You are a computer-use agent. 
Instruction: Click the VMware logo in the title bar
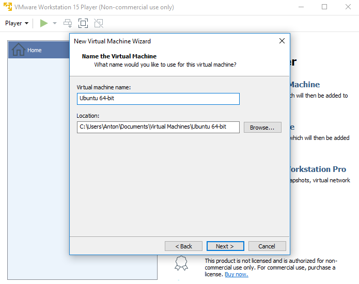coord(8,7)
